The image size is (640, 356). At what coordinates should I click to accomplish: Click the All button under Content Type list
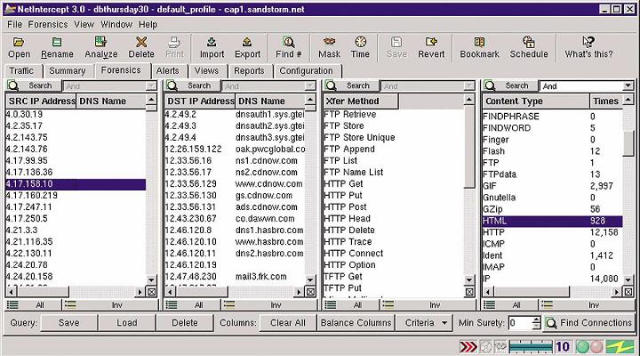pos(510,305)
